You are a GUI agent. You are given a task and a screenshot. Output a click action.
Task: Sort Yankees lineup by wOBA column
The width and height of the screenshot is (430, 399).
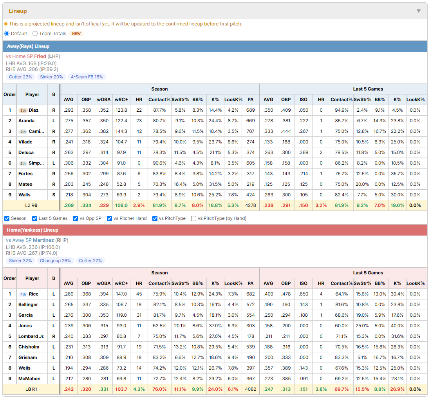(x=104, y=283)
